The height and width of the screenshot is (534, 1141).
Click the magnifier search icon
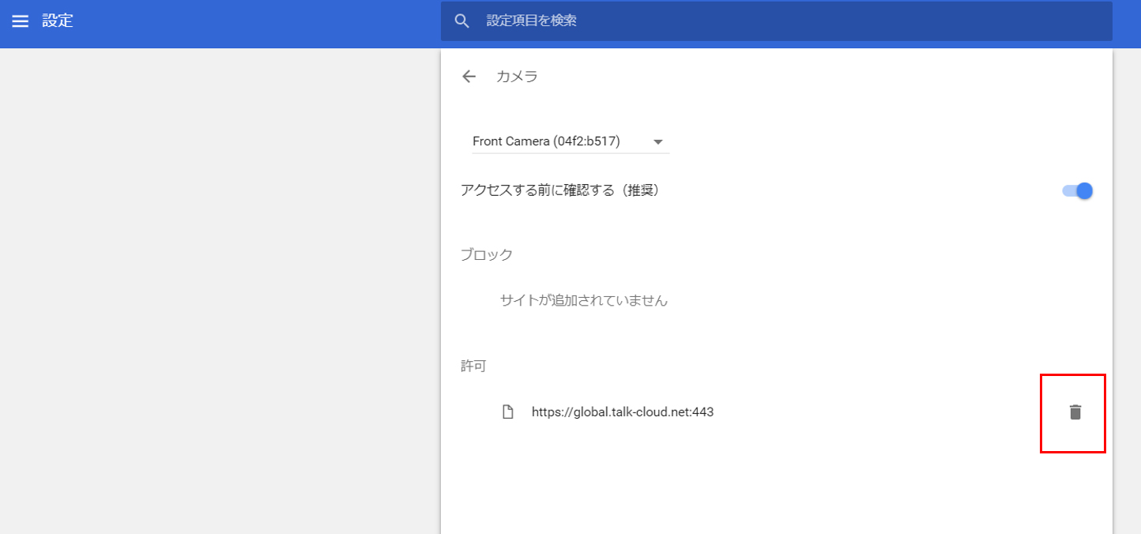[462, 21]
